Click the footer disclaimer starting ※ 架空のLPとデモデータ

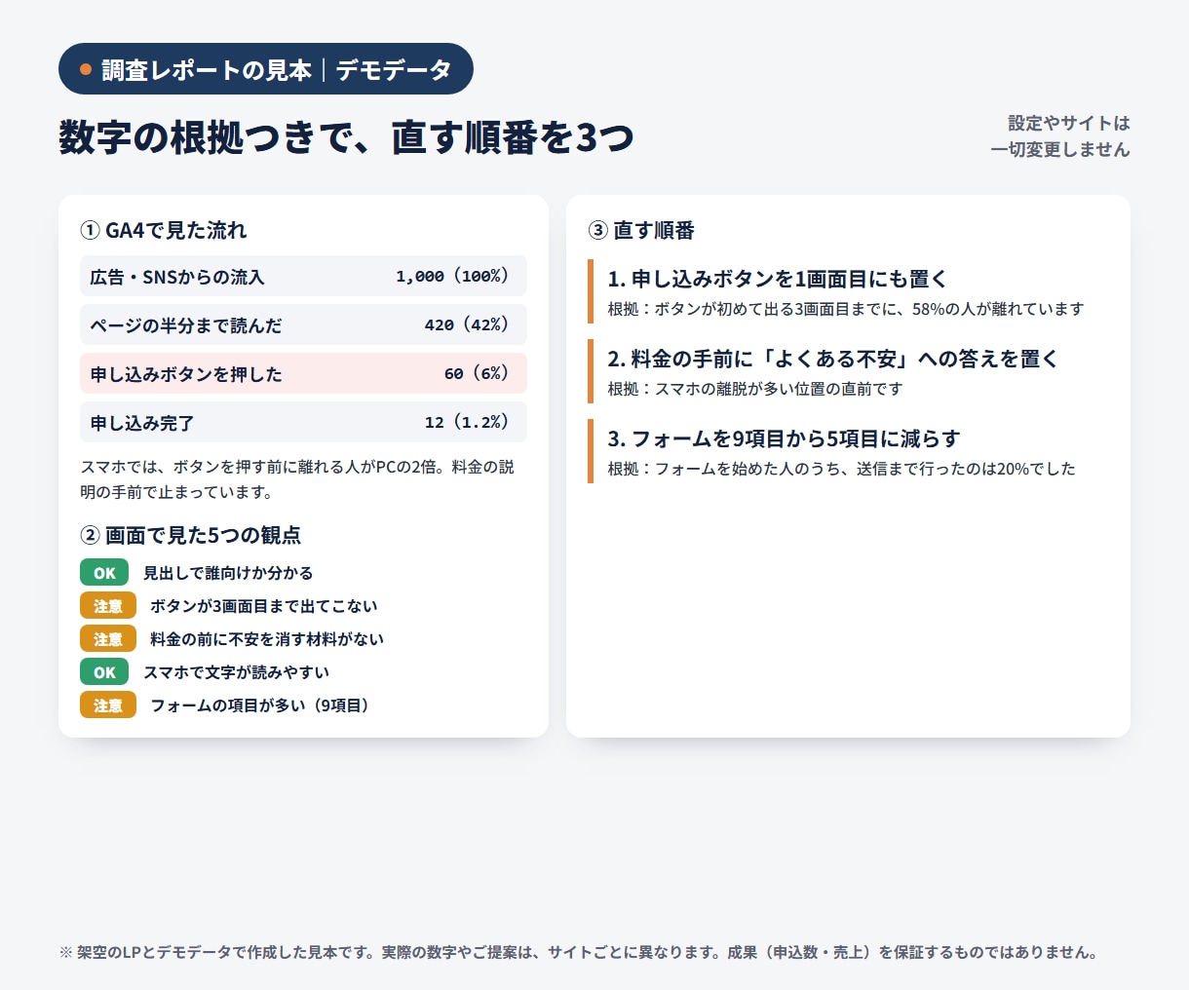579,952
